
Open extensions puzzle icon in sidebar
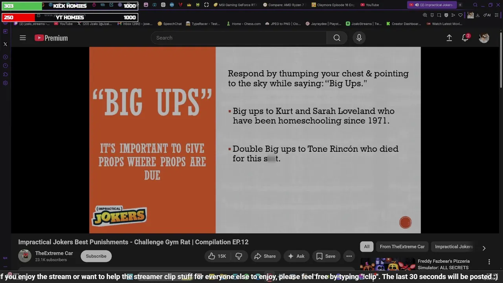5,74
